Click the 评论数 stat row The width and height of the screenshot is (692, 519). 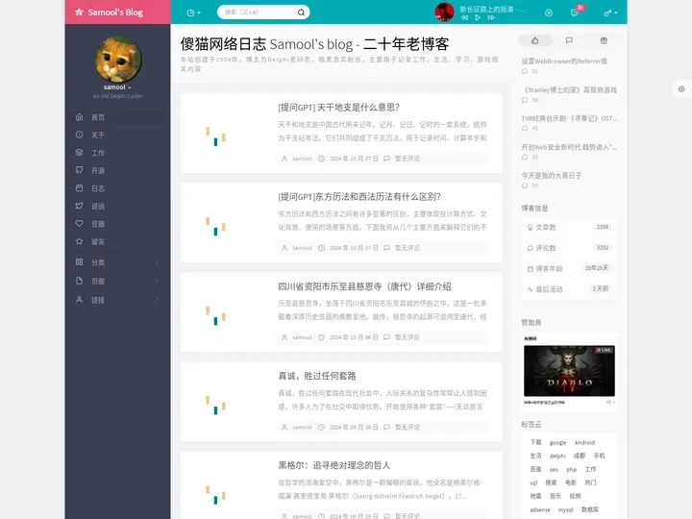569,248
